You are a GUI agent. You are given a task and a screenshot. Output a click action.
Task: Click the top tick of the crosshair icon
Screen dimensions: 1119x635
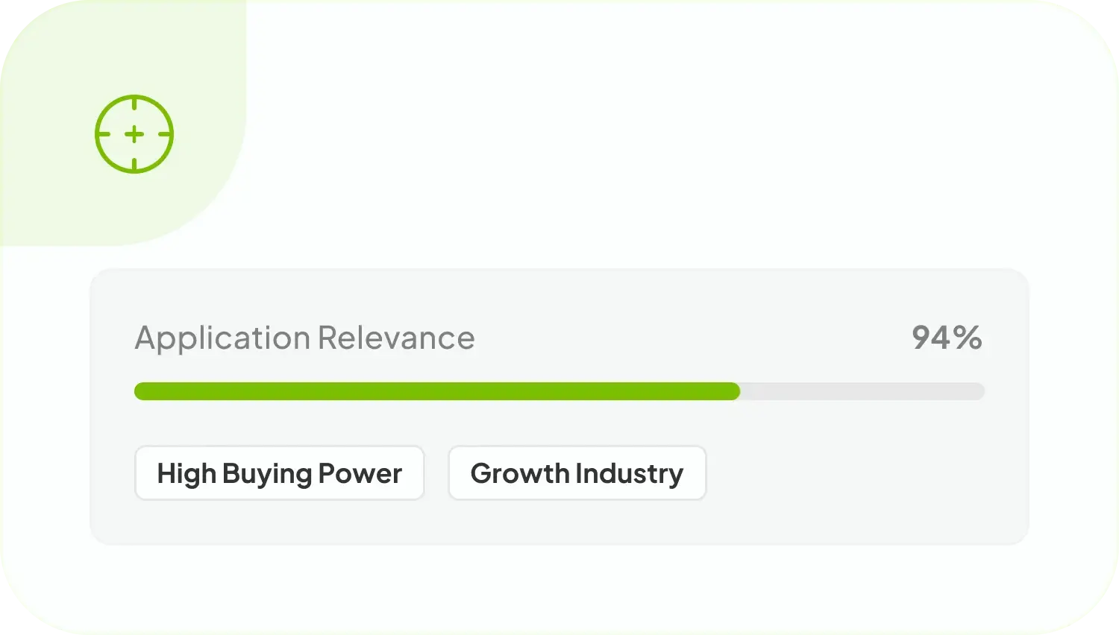pos(134,102)
